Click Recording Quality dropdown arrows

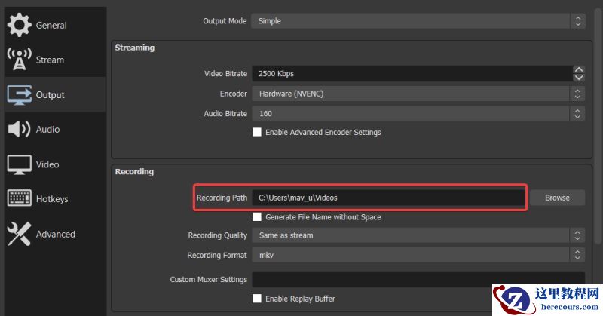pos(577,235)
